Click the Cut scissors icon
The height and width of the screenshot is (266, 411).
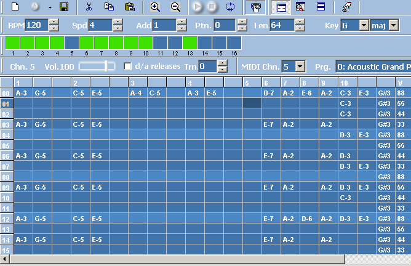coord(89,7)
